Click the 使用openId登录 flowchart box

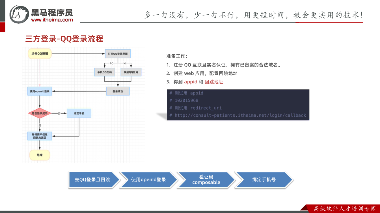tap(40, 91)
